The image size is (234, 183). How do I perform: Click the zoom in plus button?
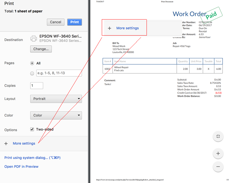(x=218, y=154)
